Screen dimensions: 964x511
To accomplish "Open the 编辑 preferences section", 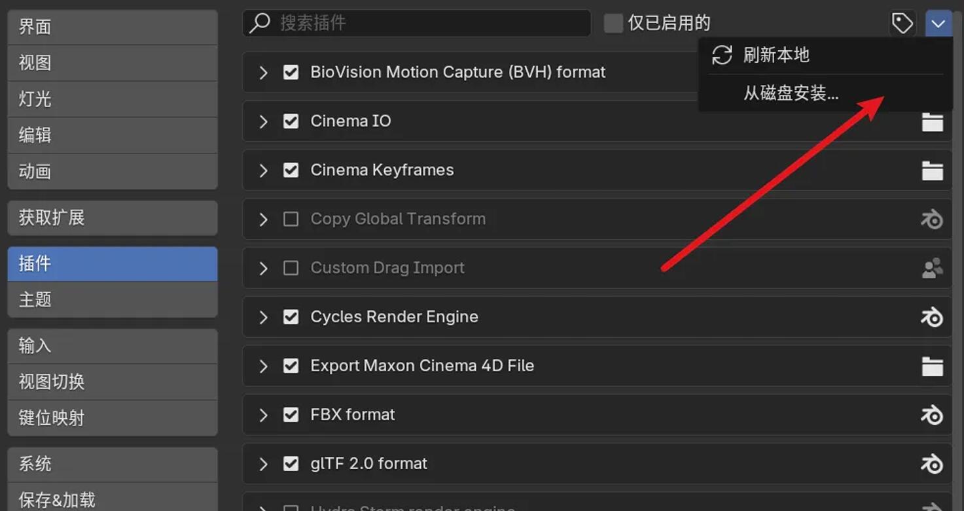I will point(113,135).
